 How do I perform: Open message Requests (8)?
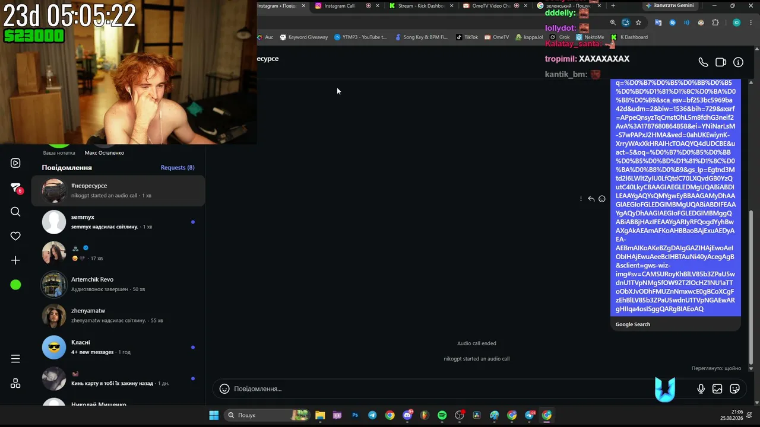pos(178,168)
